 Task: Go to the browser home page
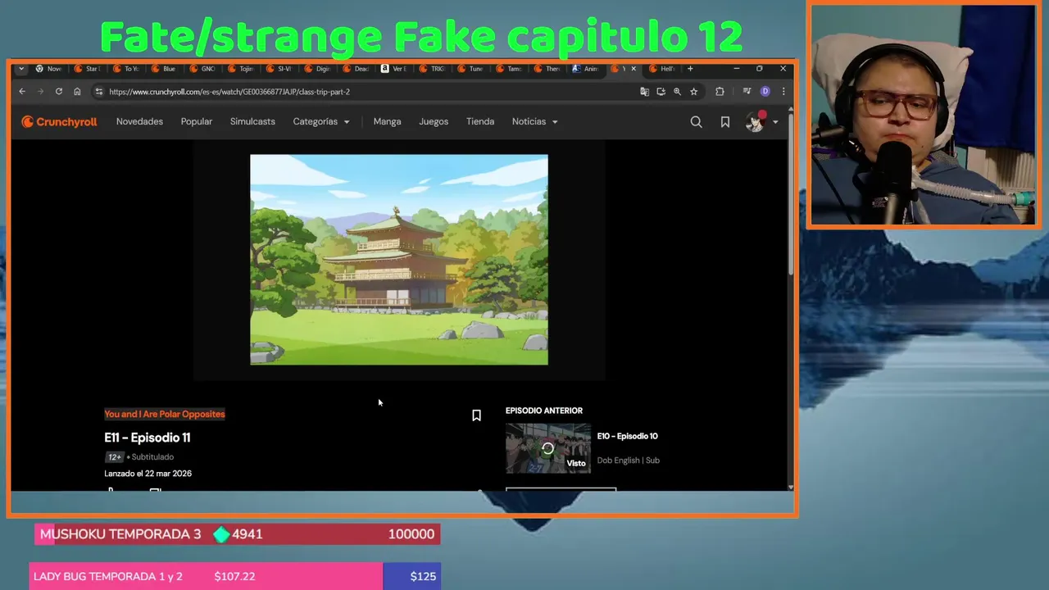(77, 92)
